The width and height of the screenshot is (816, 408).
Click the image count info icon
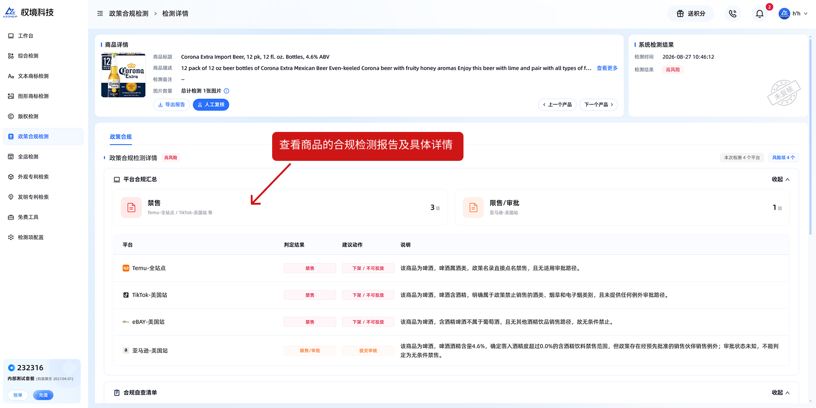pyautogui.click(x=226, y=91)
